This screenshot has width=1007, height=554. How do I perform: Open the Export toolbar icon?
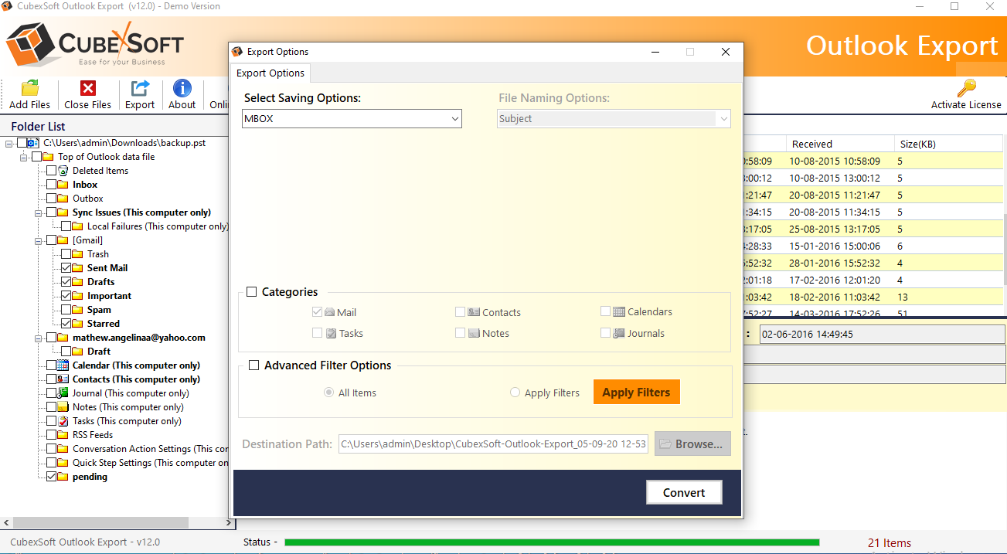click(140, 88)
